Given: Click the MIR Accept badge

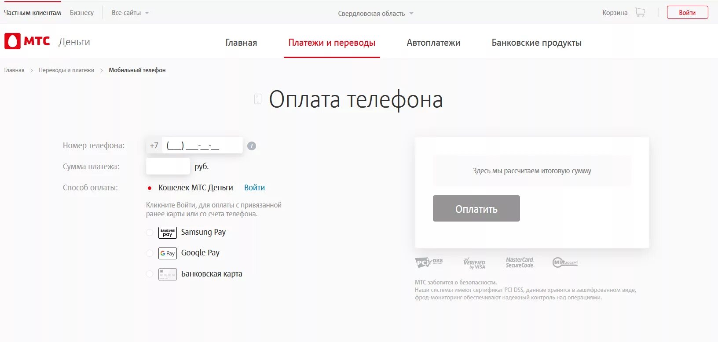Looking at the screenshot, I should (x=565, y=262).
